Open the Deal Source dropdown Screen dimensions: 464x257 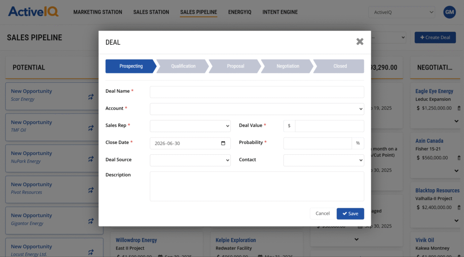pos(190,161)
